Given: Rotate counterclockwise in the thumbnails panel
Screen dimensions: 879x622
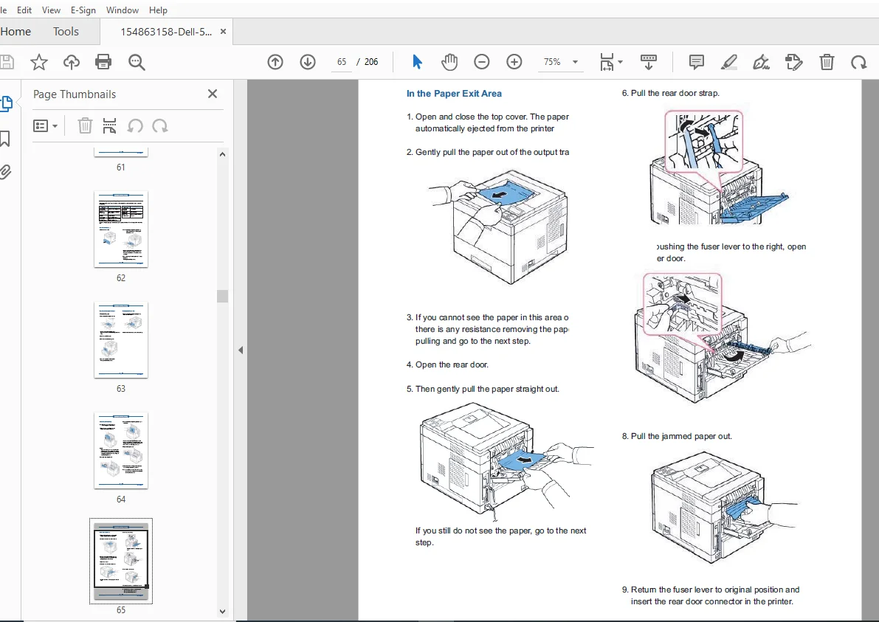Looking at the screenshot, I should [135, 125].
